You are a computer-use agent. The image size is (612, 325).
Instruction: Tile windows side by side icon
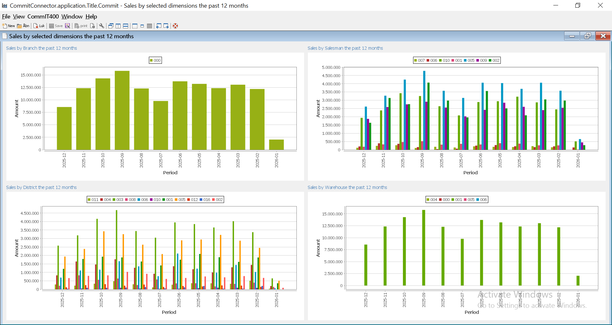point(118,26)
